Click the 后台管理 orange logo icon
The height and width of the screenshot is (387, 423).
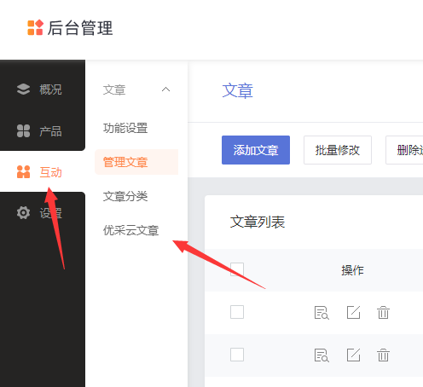[35, 27]
